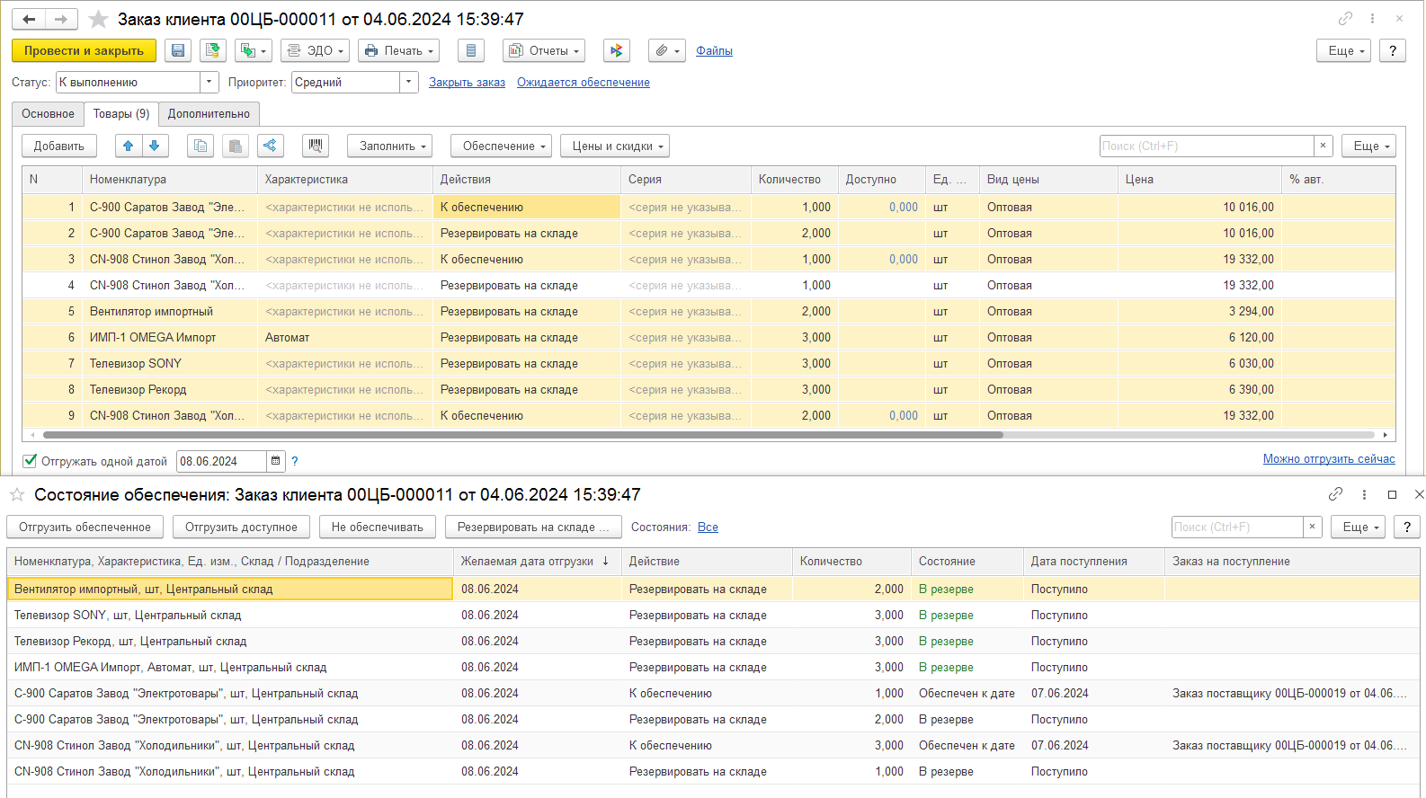Sort by Номенклатура column header
1426x798 pixels.
coord(169,179)
